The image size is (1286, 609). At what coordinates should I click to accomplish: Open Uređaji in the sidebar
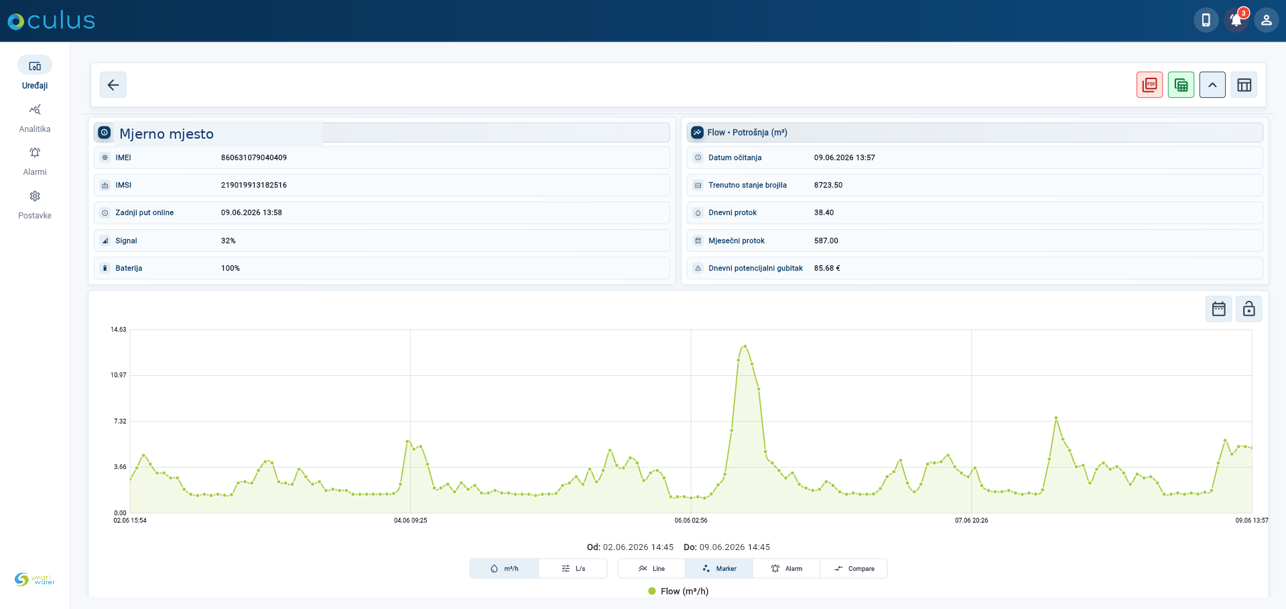click(x=35, y=73)
